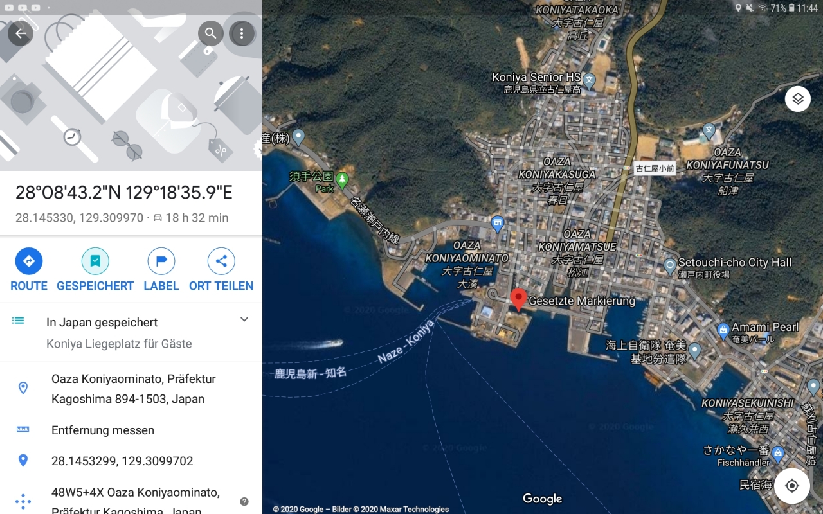Open plus code help question mark
This screenshot has width=823, height=514.
click(244, 501)
